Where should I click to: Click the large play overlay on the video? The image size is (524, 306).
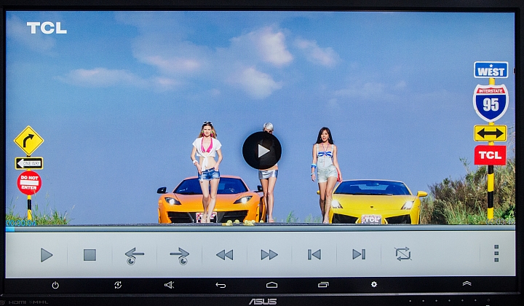(262, 151)
